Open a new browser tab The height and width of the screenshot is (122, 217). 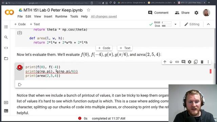(x=209, y=3)
